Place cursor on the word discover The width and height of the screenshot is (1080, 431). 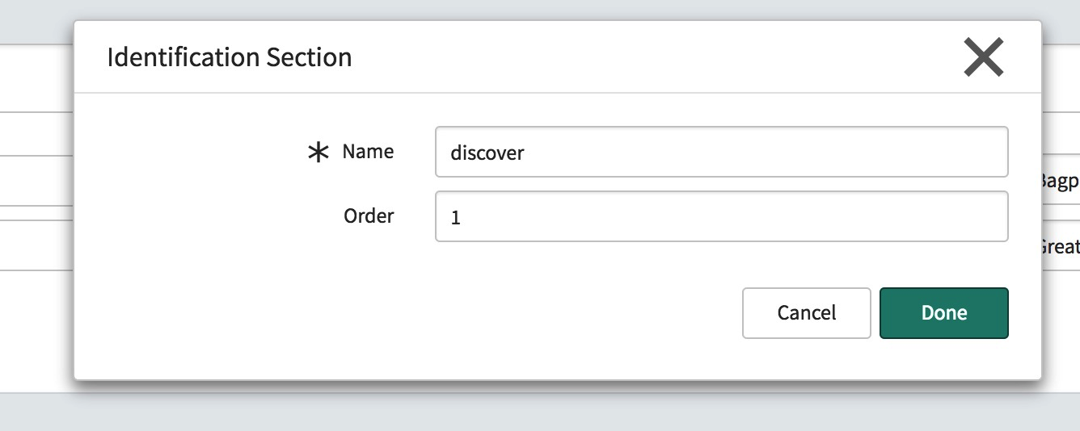click(x=487, y=153)
